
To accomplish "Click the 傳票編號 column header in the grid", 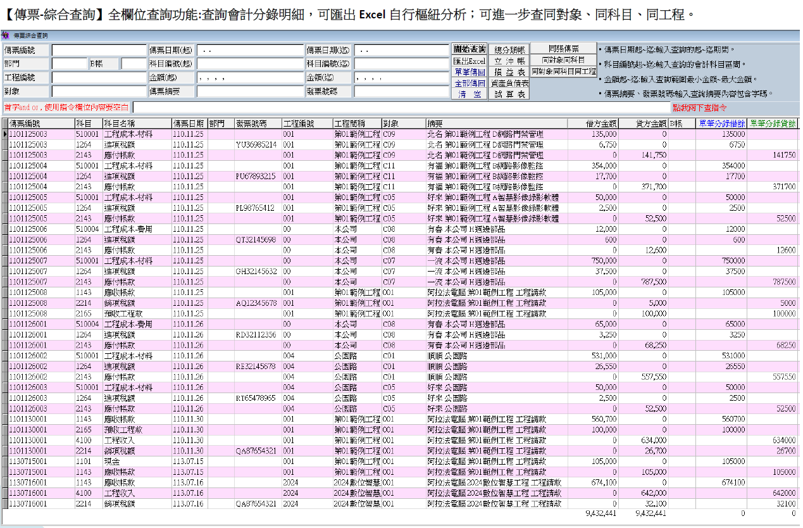I will [x=41, y=124].
